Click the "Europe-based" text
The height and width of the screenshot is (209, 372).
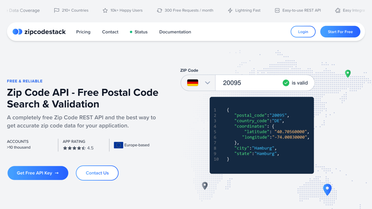137,145
